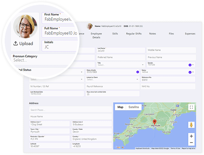Switch to the Expenses tab
204x155 pixels.
[x=190, y=33]
